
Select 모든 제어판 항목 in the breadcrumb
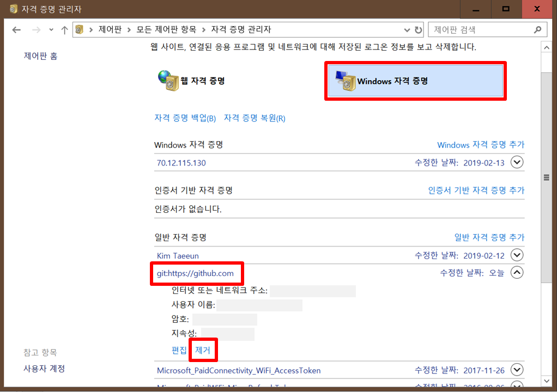coord(166,30)
